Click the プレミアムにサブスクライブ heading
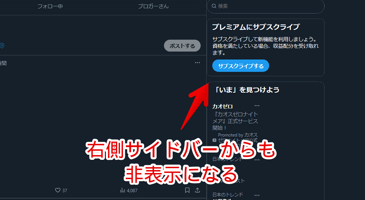This screenshot has width=365, height=200. tap(255, 27)
